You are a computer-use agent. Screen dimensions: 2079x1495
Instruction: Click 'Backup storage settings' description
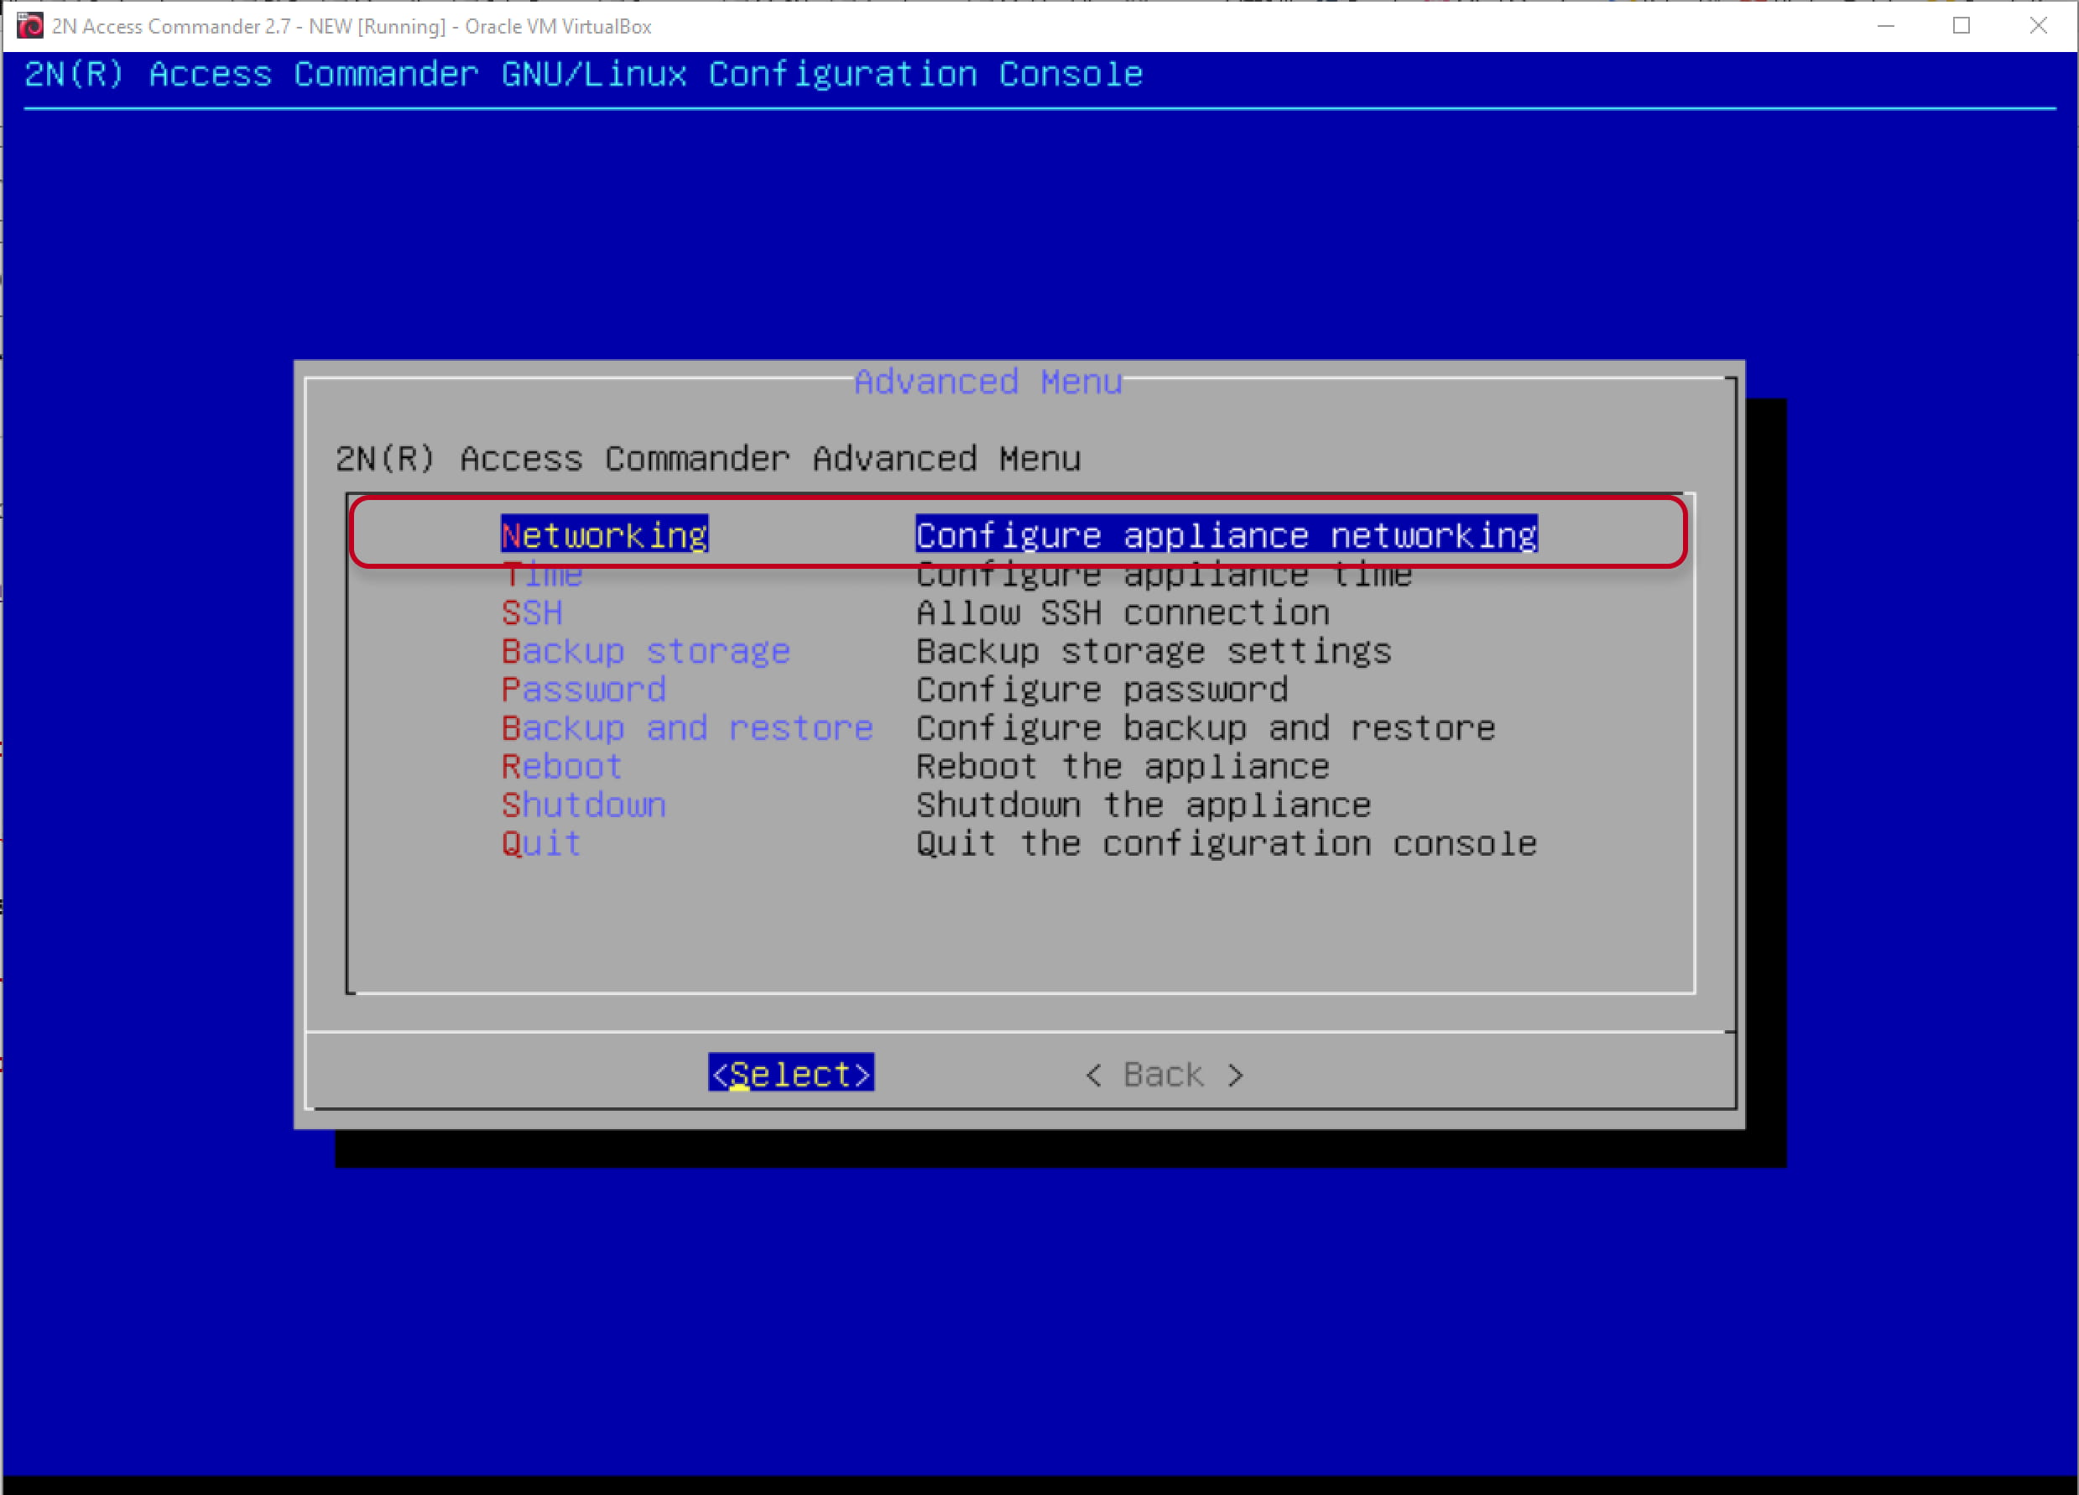click(x=1154, y=651)
